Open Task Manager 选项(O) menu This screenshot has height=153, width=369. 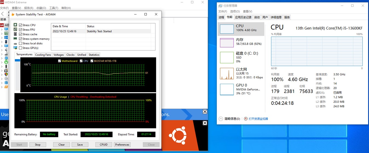pyautogui.click(x=235, y=11)
